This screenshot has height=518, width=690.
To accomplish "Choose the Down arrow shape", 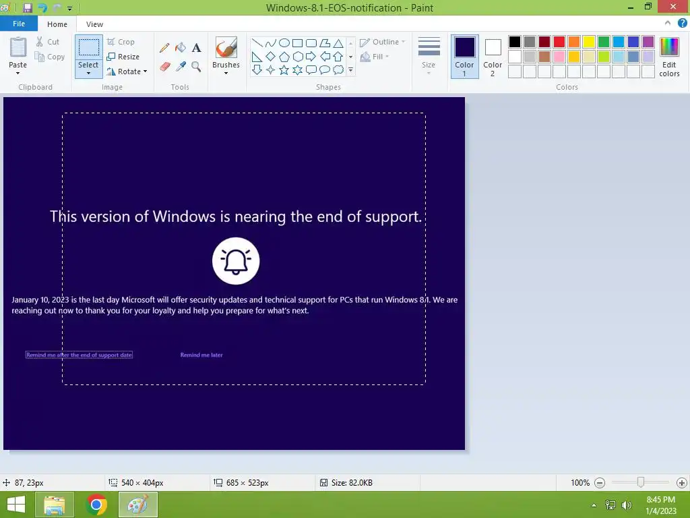I will pyautogui.click(x=257, y=69).
